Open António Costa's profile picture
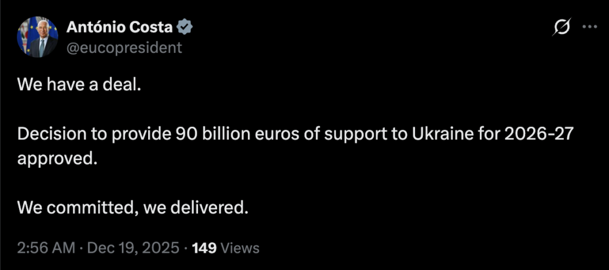 [x=37, y=37]
